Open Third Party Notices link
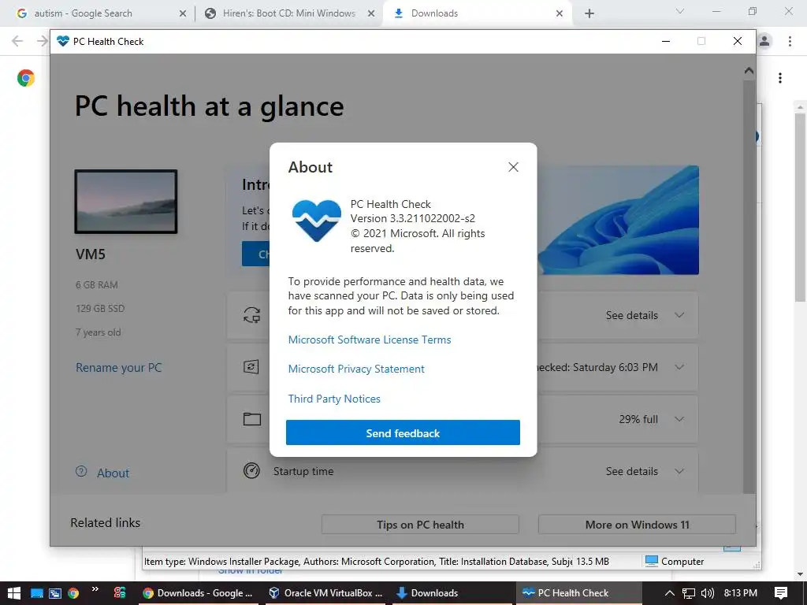The height and width of the screenshot is (605, 807). click(334, 399)
